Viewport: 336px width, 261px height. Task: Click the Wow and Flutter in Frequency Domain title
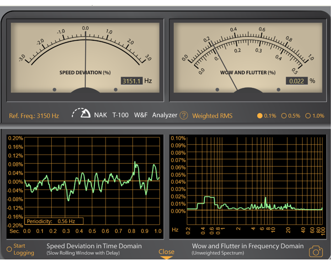[248, 246]
